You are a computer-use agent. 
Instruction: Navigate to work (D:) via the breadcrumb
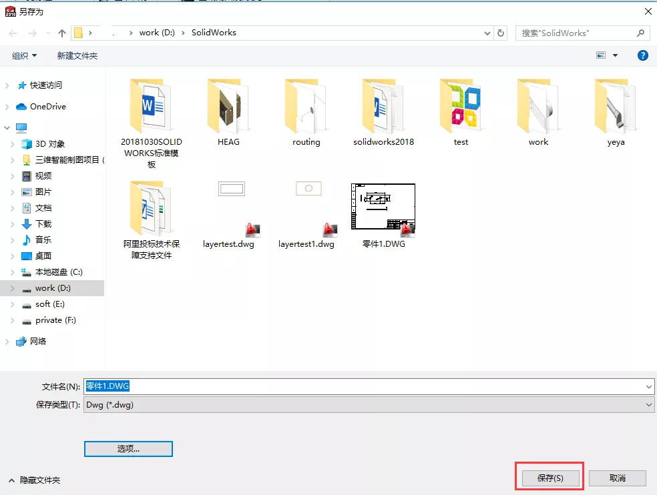pos(158,32)
